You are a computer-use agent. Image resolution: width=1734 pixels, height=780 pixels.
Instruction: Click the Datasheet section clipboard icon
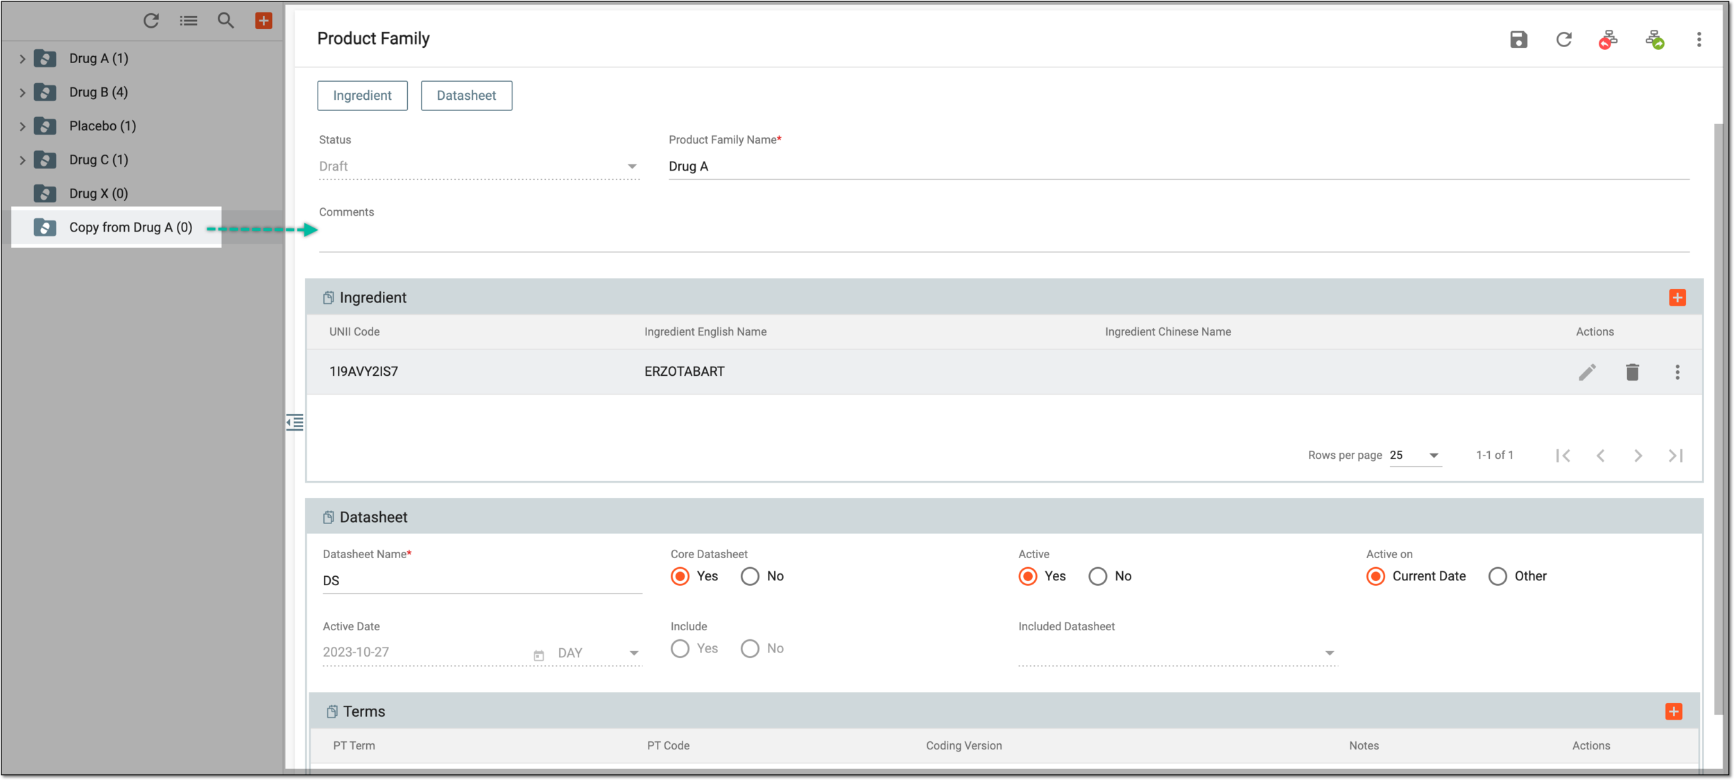(x=328, y=518)
